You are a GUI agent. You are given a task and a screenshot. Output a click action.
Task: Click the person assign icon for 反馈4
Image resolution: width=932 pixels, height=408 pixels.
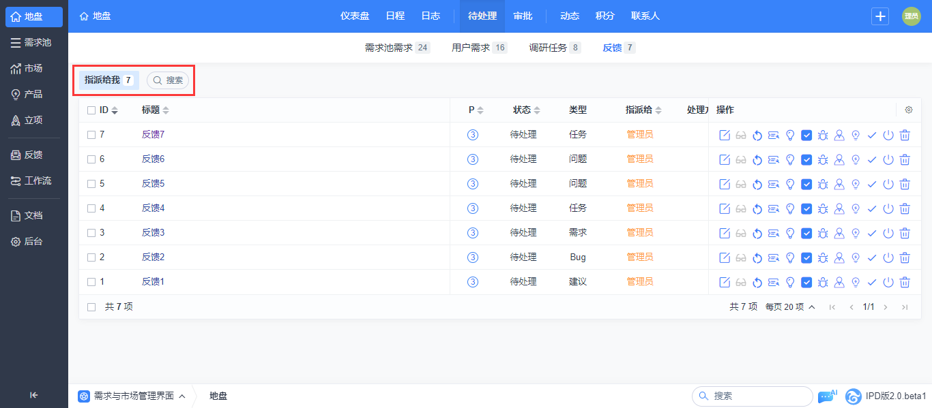click(x=839, y=208)
